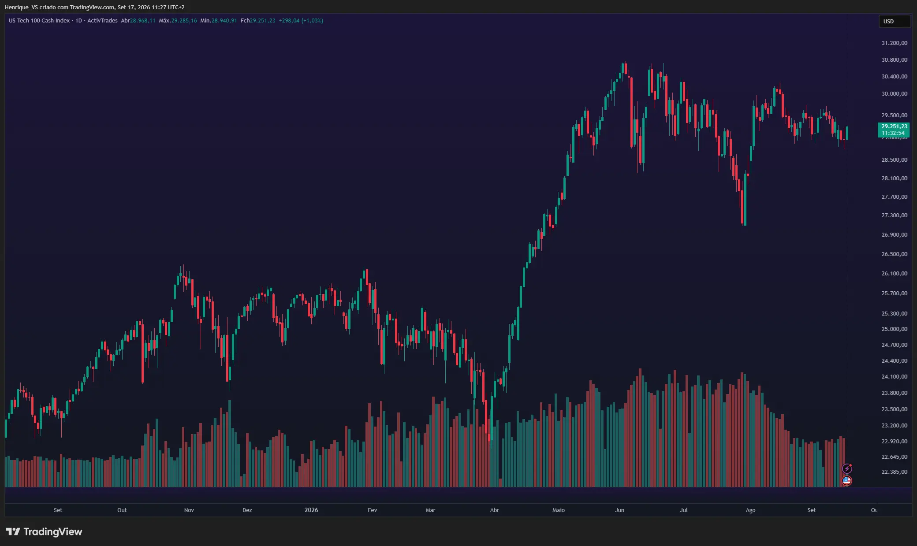Select the Jun label on time axis
The height and width of the screenshot is (546, 917).
619,510
